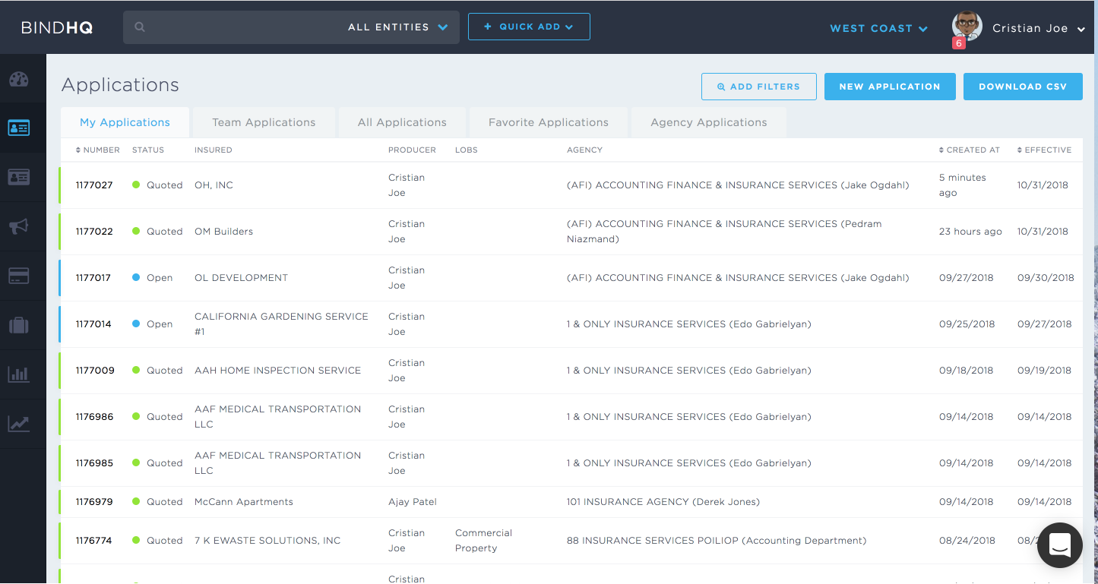Image resolution: width=1098 pixels, height=584 pixels.
Task: Open application number 1177022
Action: click(94, 232)
